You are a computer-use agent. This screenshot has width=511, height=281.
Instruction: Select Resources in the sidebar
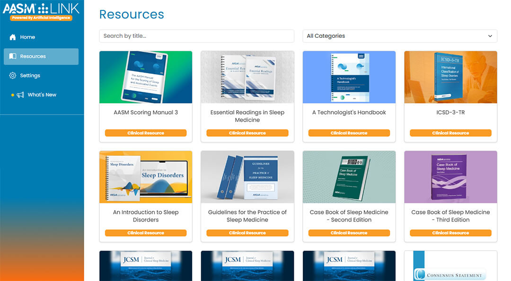pos(41,56)
